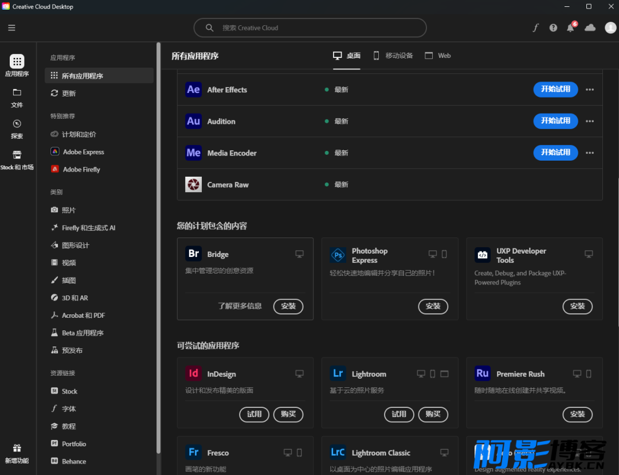Switch to the Web tab

coord(438,56)
